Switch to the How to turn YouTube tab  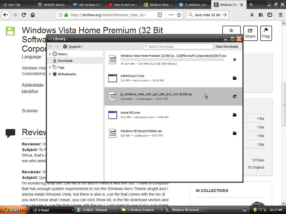pyautogui.click(x=123, y=4)
